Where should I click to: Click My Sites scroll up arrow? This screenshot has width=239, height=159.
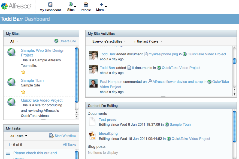tap(77, 112)
